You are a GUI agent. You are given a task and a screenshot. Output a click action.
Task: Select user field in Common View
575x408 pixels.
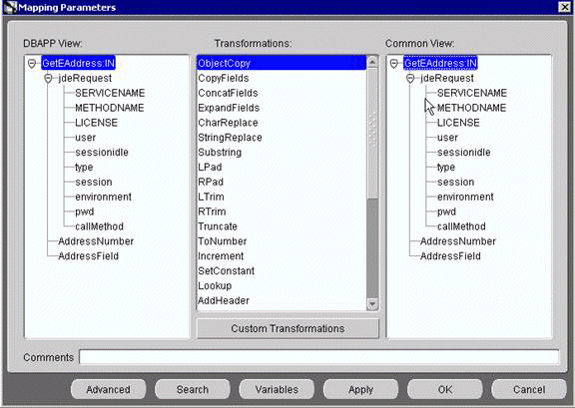pos(447,138)
